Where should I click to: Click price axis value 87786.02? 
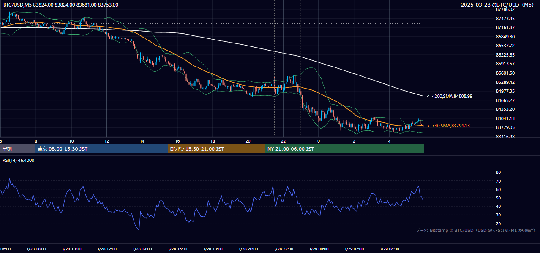[505, 9]
